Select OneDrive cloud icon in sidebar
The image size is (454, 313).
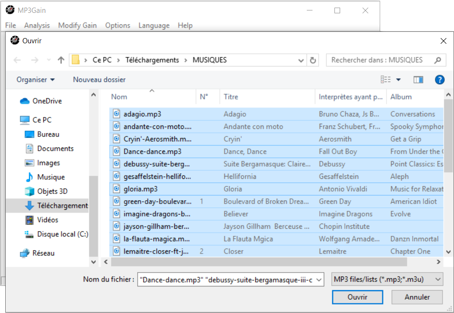(x=25, y=101)
